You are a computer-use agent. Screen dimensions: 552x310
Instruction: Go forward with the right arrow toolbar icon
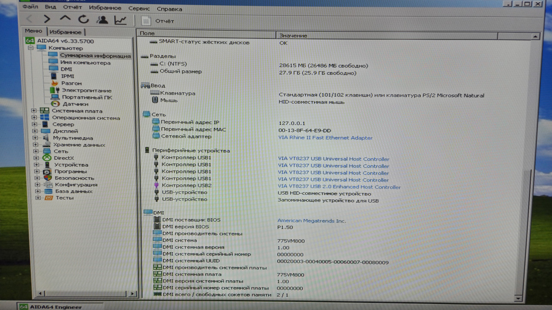point(47,19)
